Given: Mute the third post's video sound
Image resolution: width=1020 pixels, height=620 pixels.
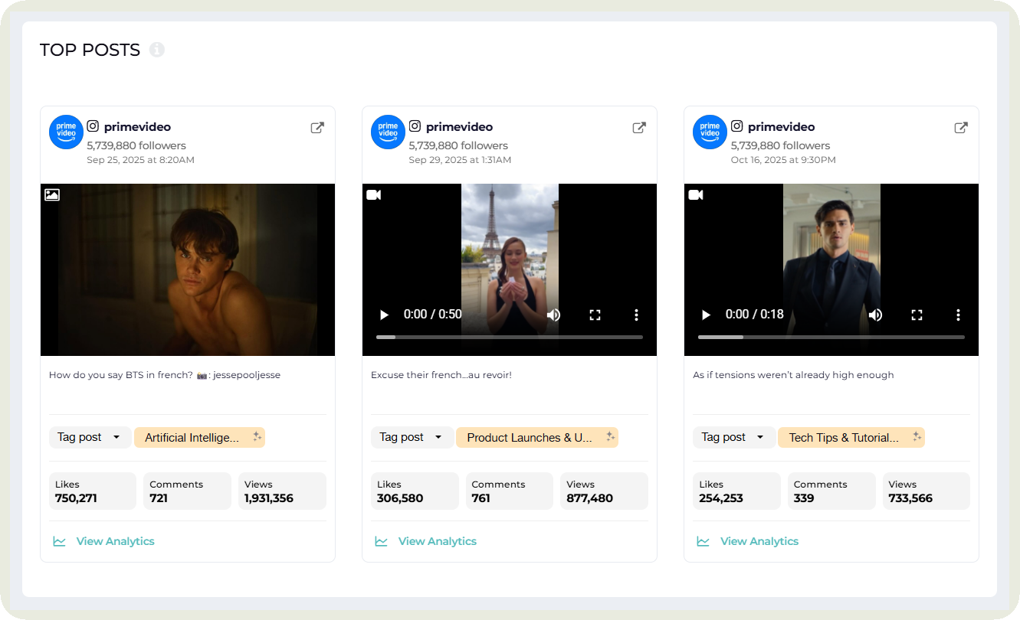Looking at the screenshot, I should click(x=875, y=315).
